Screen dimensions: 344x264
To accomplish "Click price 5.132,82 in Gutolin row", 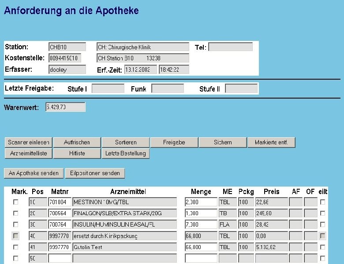I will (271, 247).
